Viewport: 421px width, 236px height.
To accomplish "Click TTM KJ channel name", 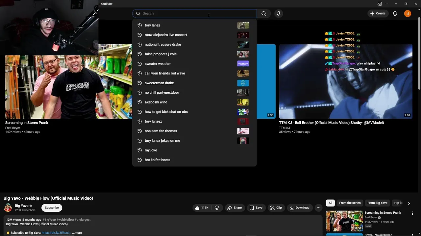I will click(285, 128).
